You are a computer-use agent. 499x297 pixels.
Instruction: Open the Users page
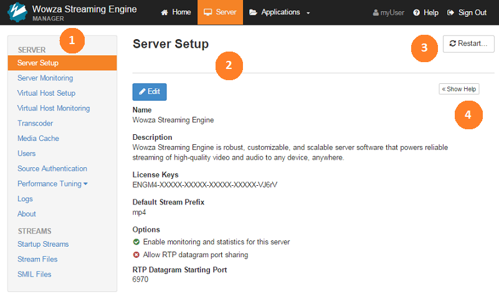tap(26, 153)
